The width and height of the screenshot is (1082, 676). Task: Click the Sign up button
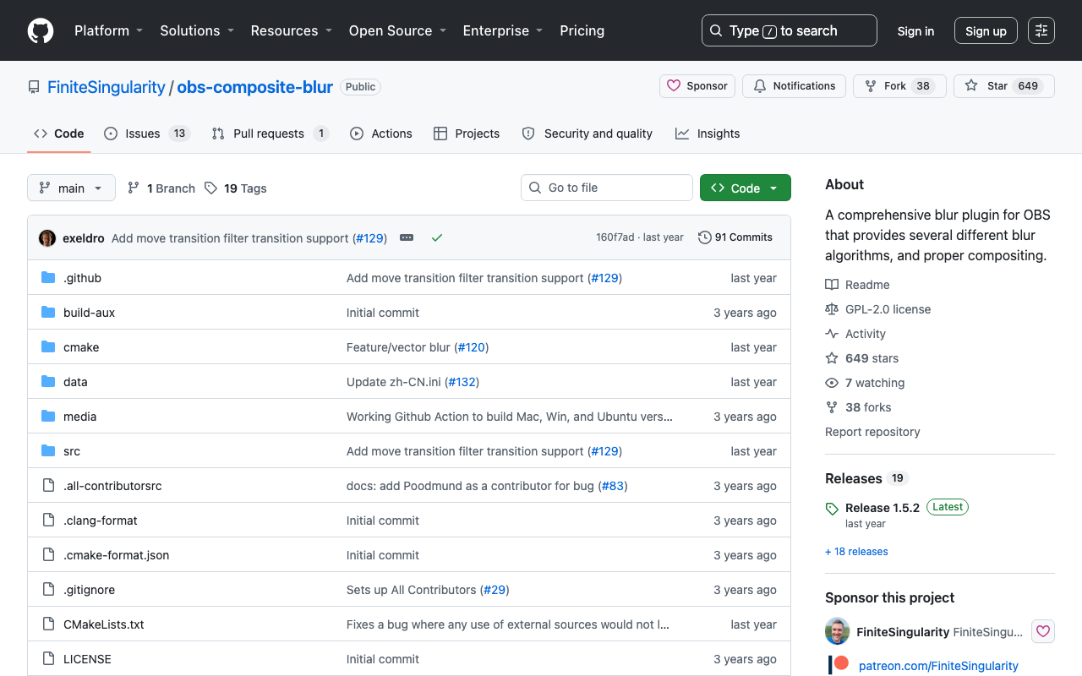coord(986,30)
